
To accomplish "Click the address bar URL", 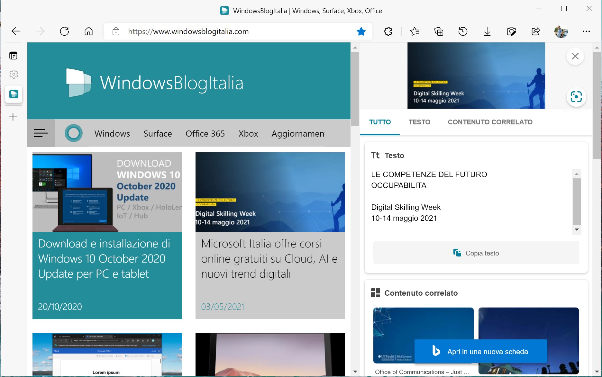I will pyautogui.click(x=188, y=31).
